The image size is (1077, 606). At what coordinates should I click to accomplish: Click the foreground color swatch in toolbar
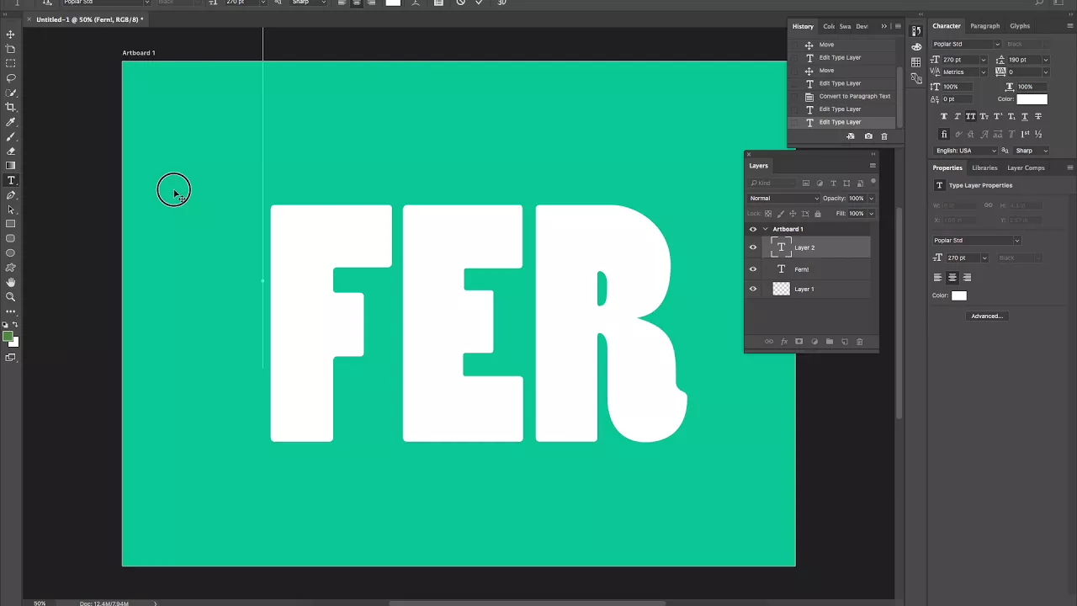click(8, 337)
